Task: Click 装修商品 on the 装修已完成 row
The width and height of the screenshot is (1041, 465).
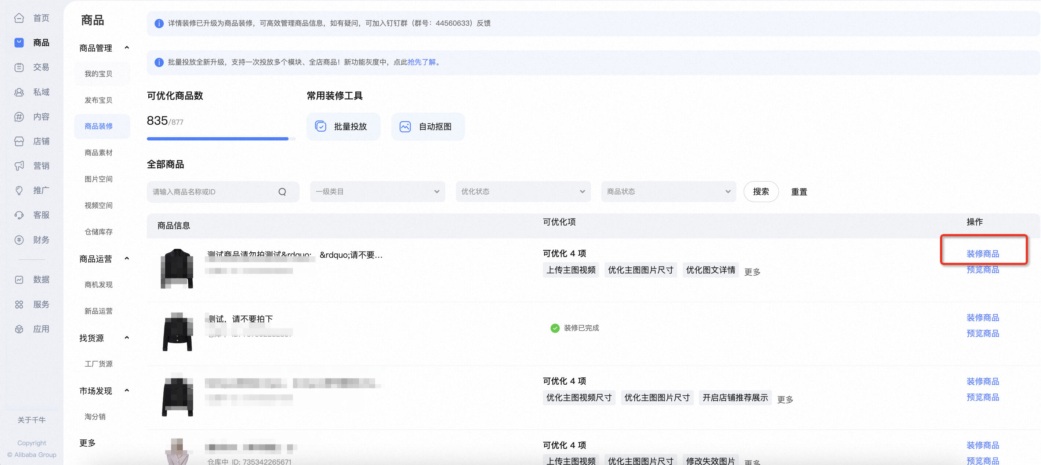Action: click(982, 317)
